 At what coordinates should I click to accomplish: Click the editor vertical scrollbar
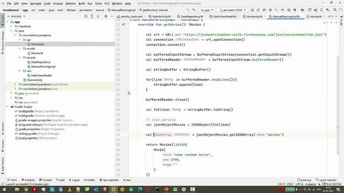338,105
